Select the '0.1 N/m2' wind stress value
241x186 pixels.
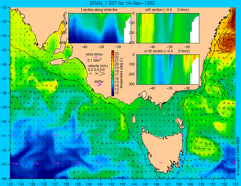tap(94, 60)
